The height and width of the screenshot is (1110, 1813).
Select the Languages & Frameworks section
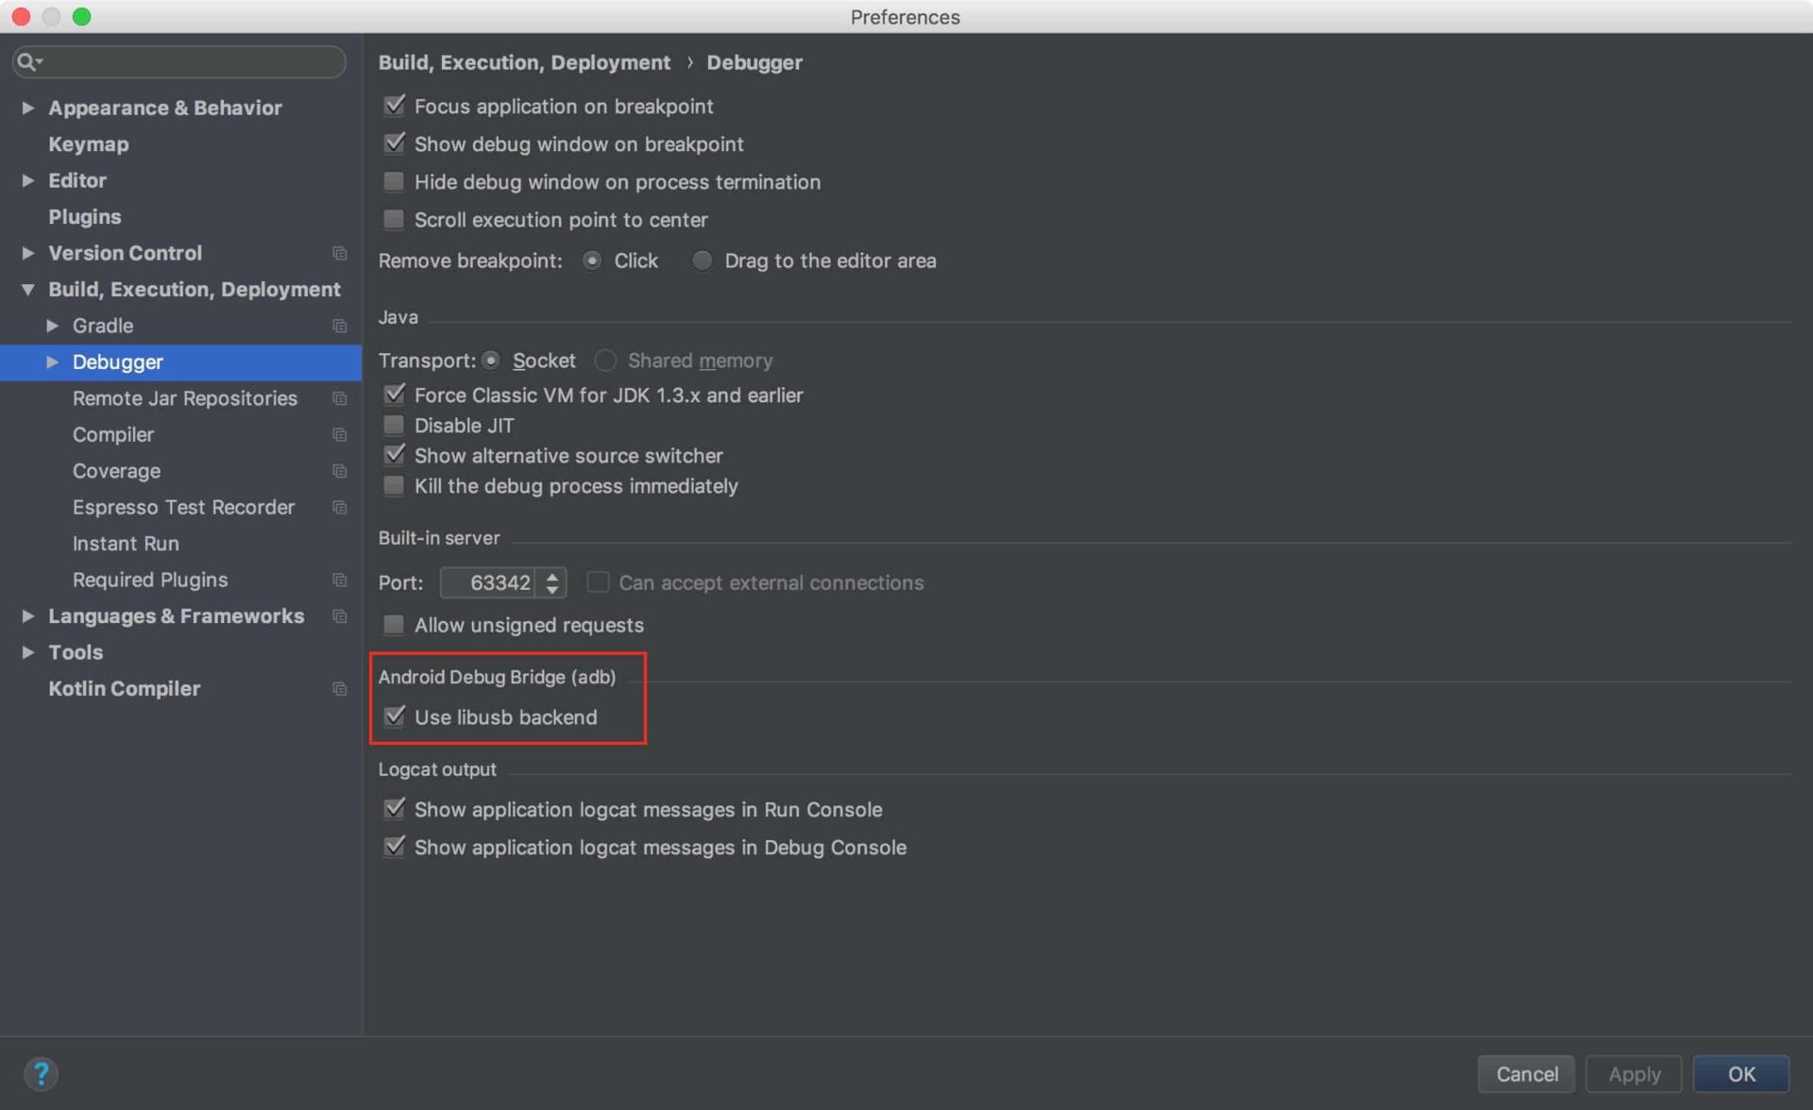pyautogui.click(x=175, y=614)
